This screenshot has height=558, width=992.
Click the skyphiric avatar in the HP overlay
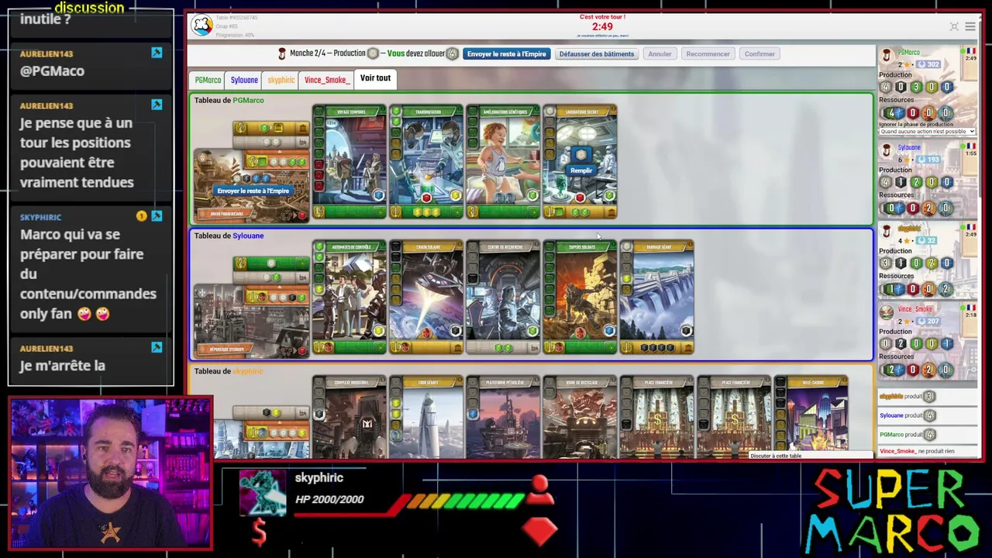tap(262, 493)
